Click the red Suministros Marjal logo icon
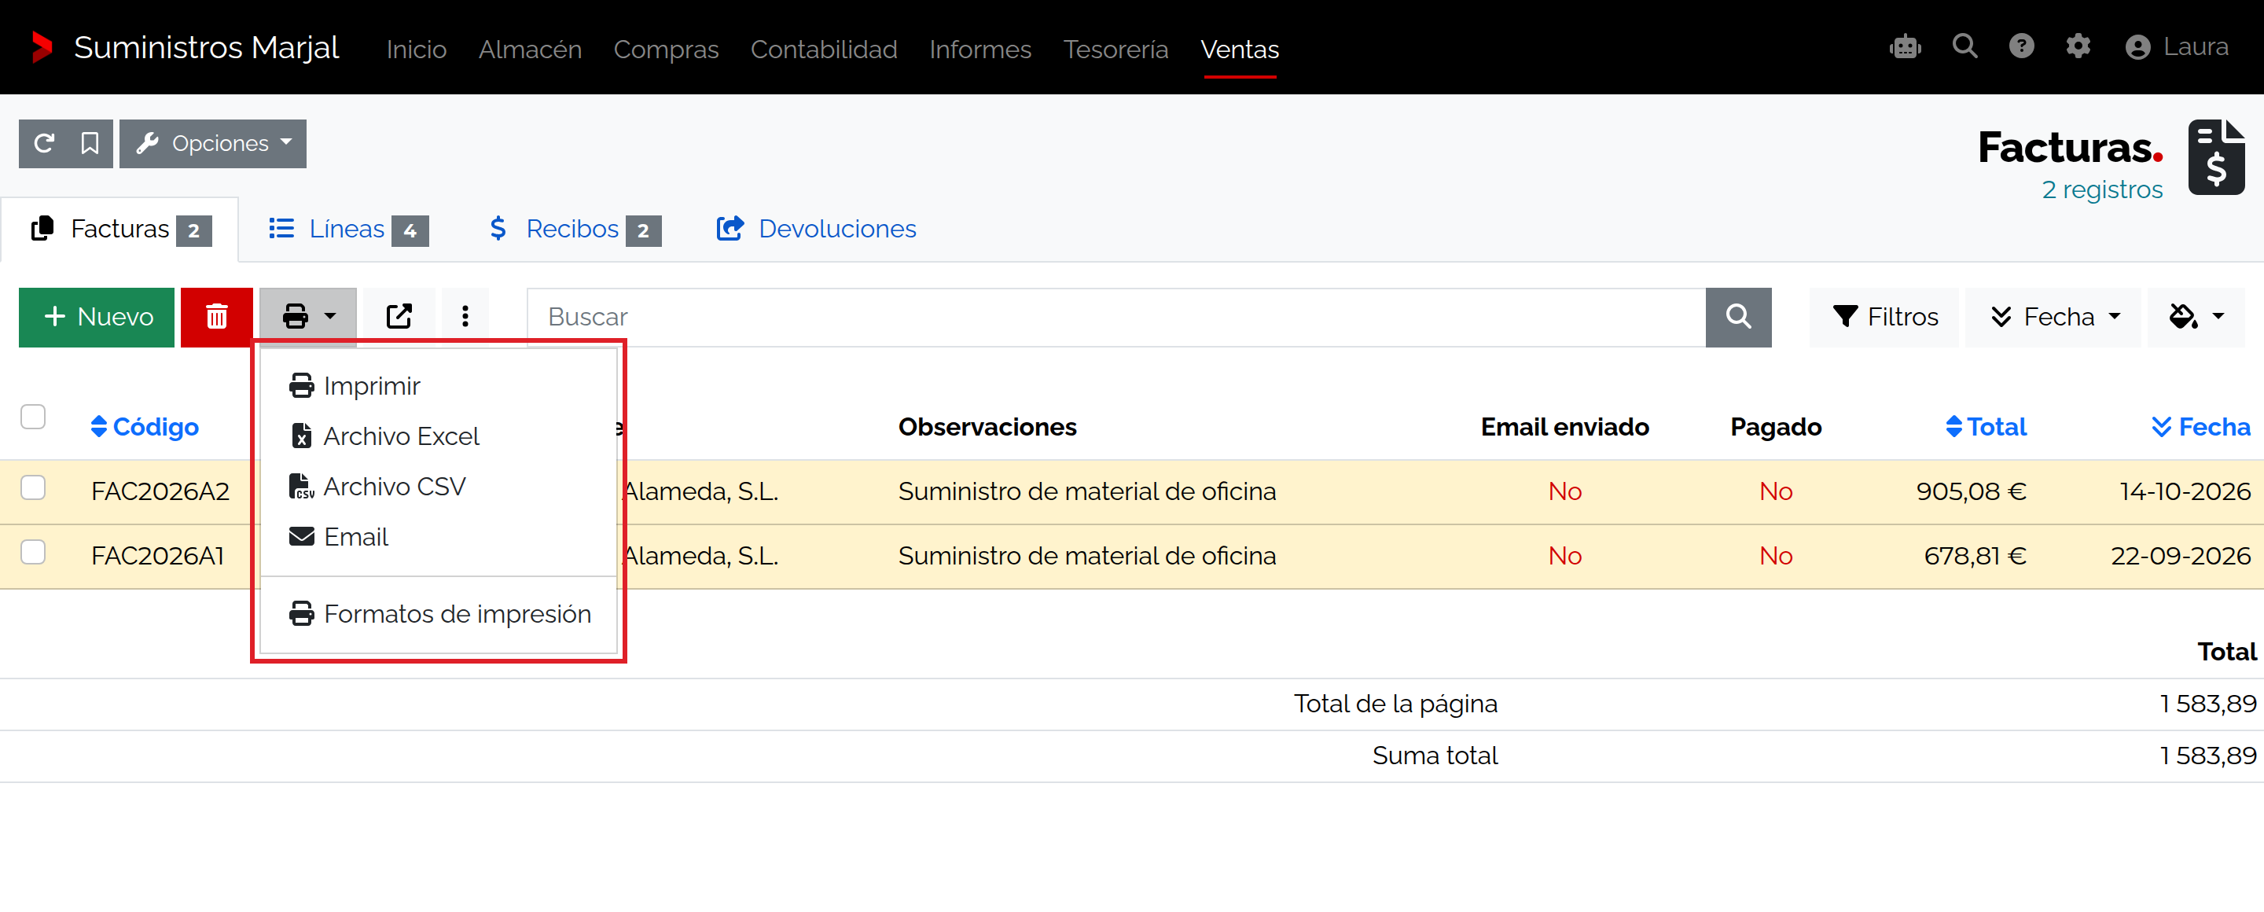Screen dimensions: 2264x912 (x=42, y=47)
